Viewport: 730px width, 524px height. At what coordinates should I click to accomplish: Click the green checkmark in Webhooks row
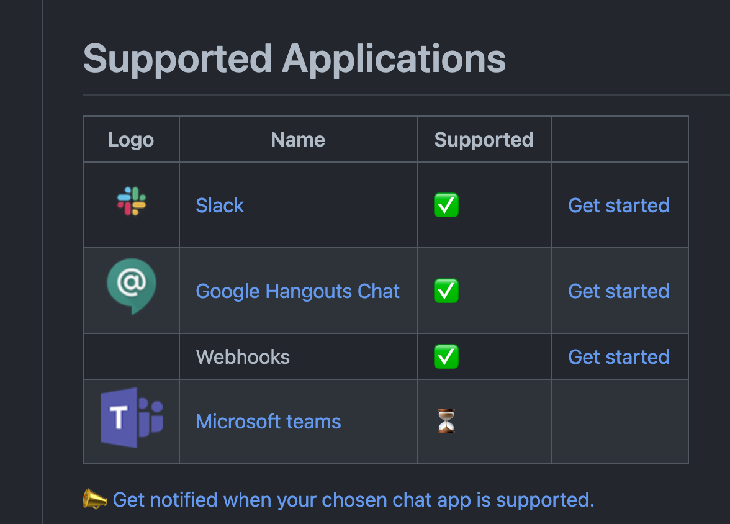(x=446, y=357)
